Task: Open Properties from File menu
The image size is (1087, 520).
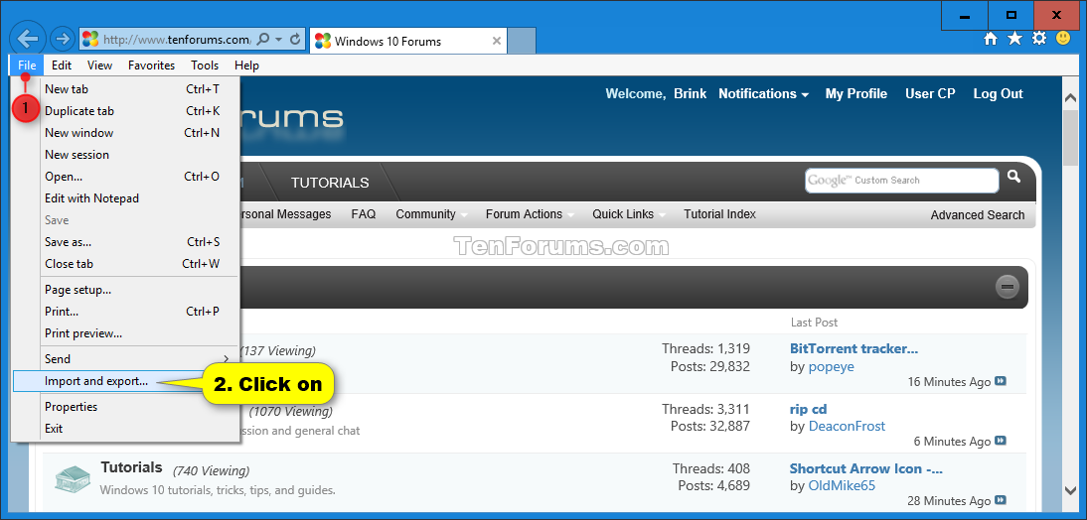Action: [125, 407]
